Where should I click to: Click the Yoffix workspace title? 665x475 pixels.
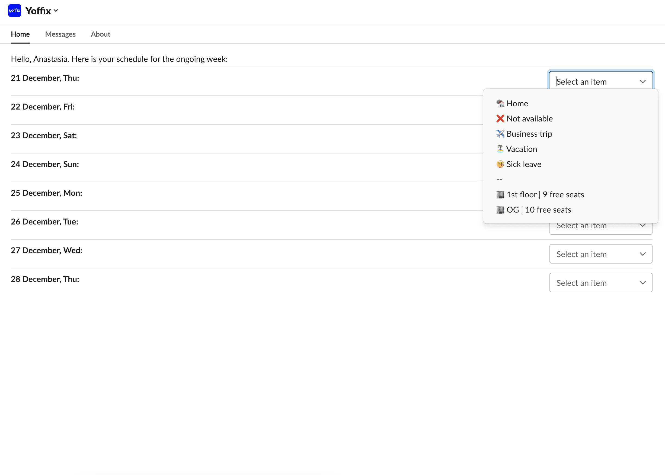point(38,11)
